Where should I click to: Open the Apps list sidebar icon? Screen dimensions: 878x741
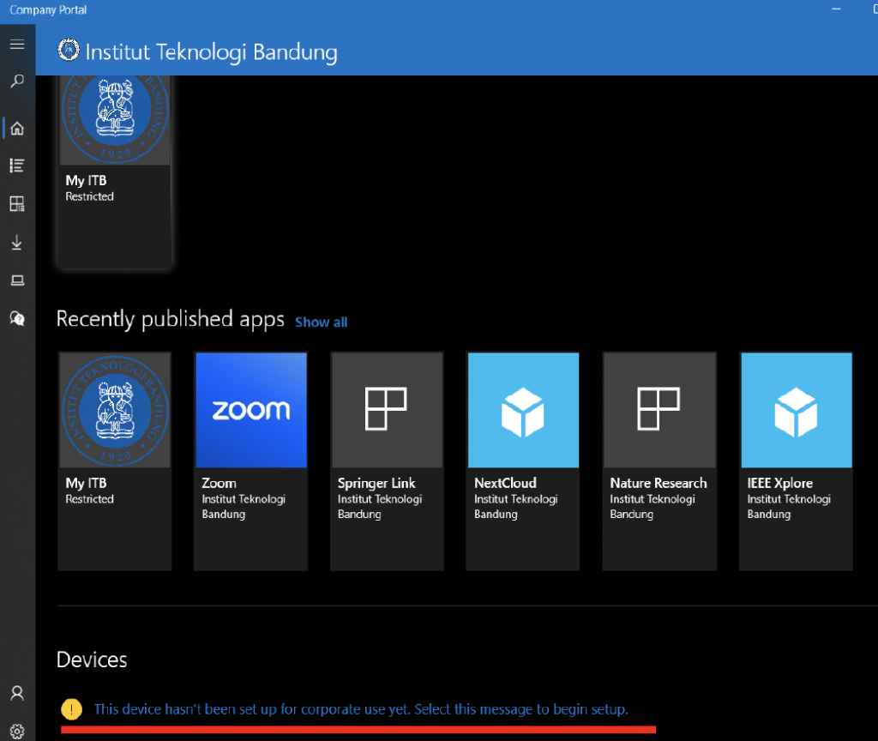tap(17, 166)
